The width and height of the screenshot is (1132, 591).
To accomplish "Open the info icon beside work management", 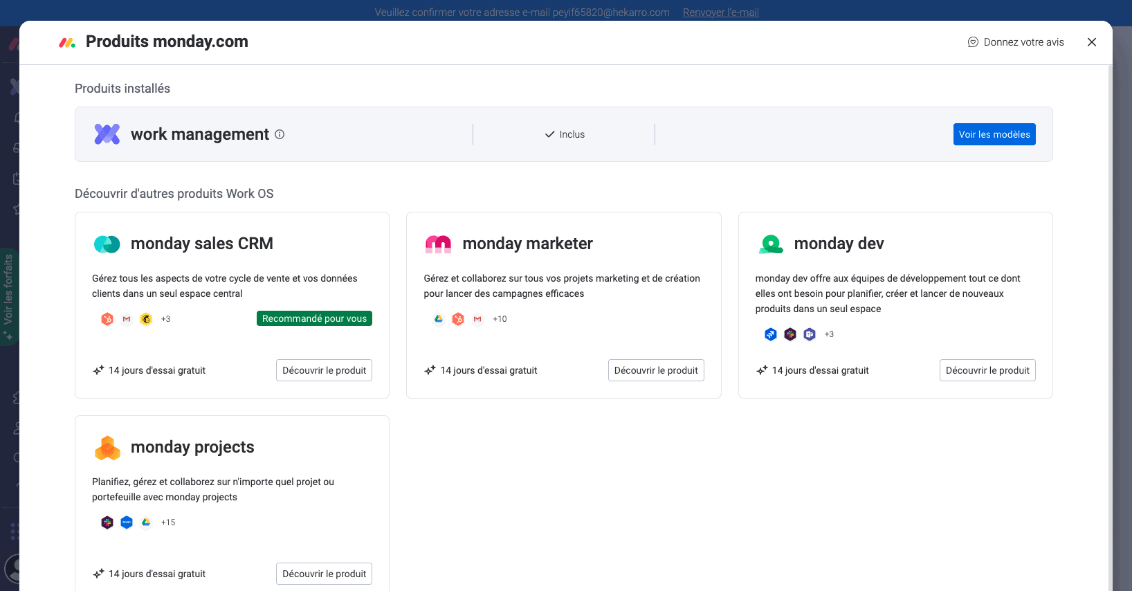I will tap(280, 134).
